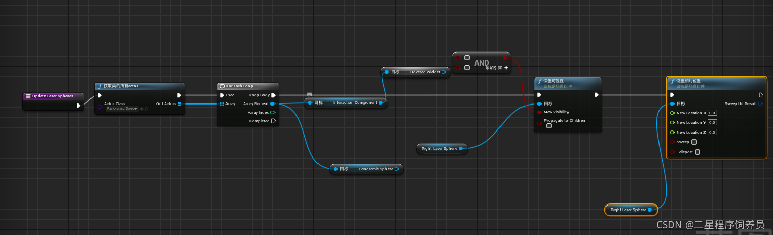This screenshot has height=235, width=773.
Task: Toggle the second checkbox on the AND node
Action: (467, 67)
